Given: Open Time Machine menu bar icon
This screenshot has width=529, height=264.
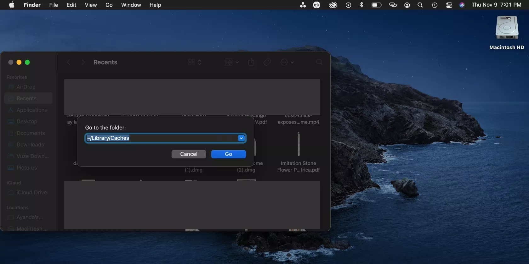Looking at the screenshot, I should coord(435,5).
